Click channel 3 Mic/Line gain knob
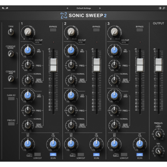This screenshot has height=167, width=167. (114, 32)
